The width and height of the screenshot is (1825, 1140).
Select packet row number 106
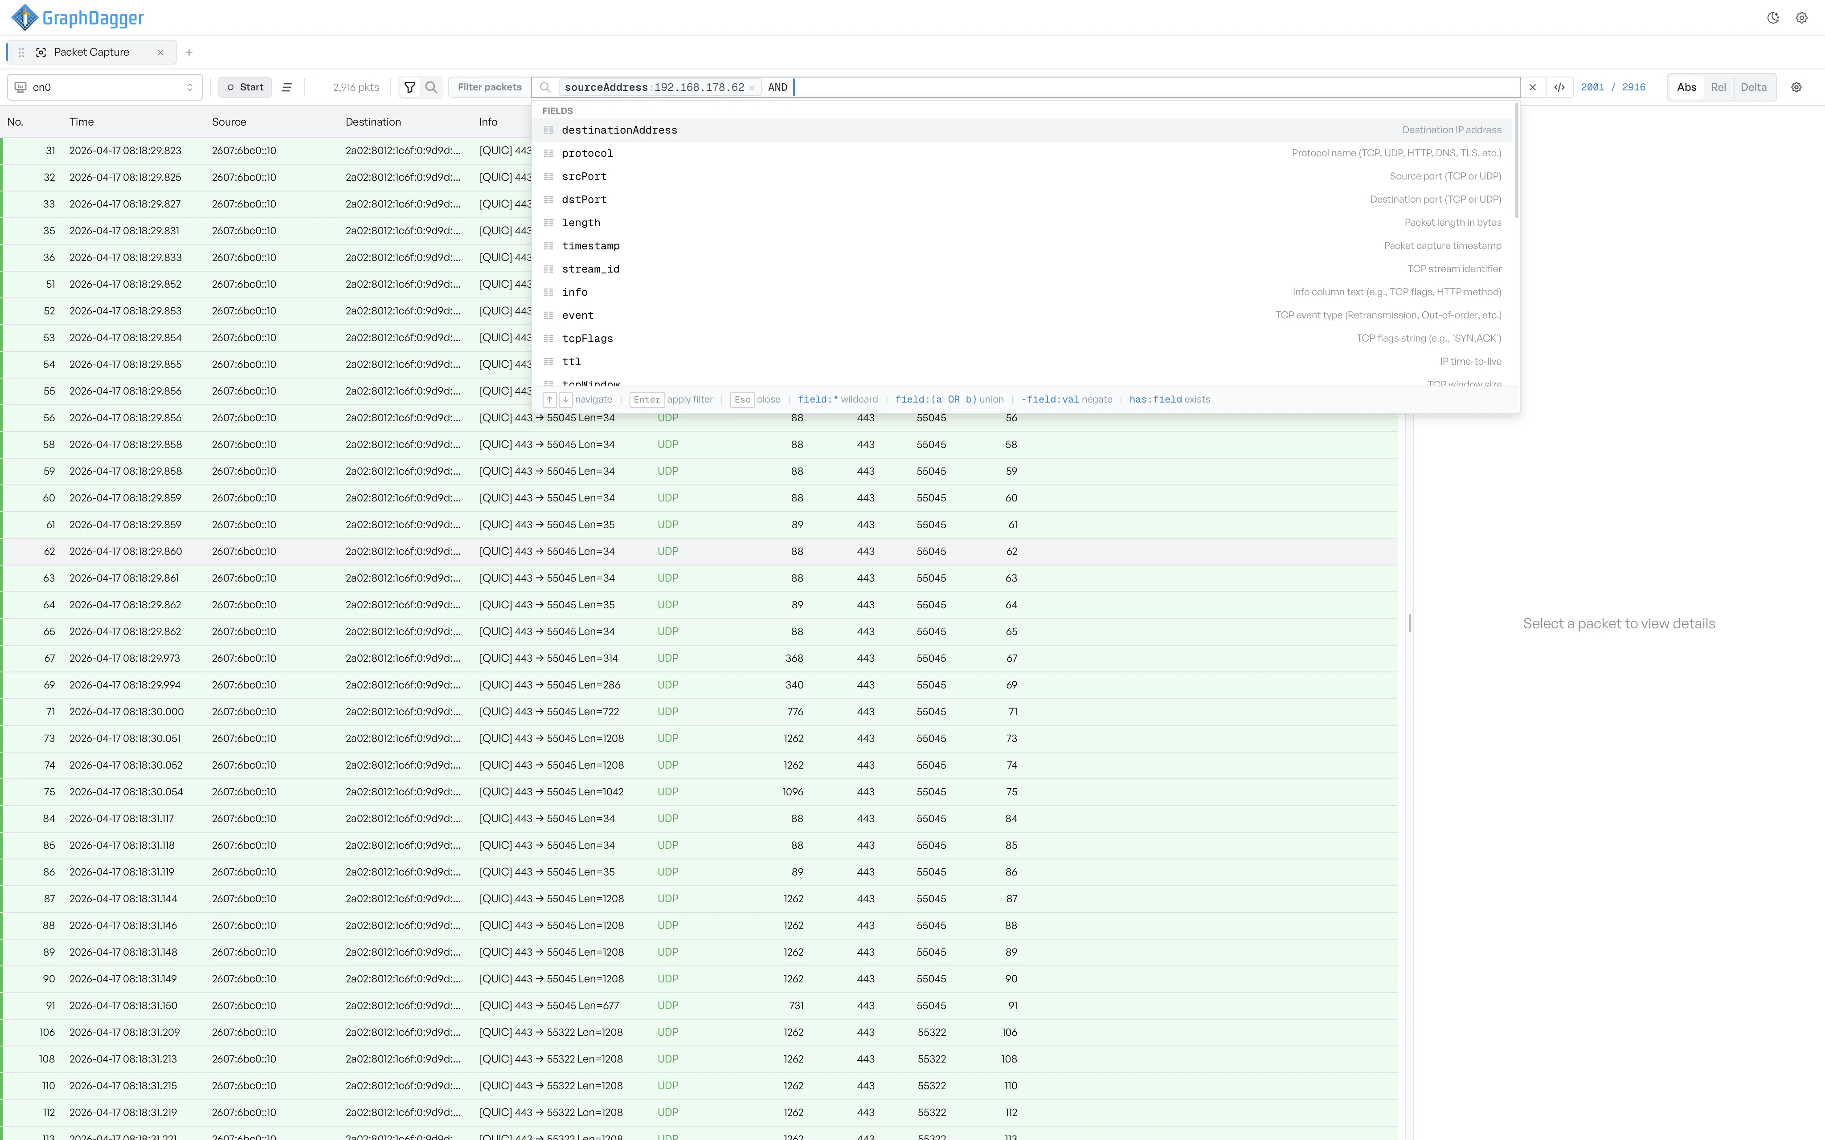tap(699, 1032)
